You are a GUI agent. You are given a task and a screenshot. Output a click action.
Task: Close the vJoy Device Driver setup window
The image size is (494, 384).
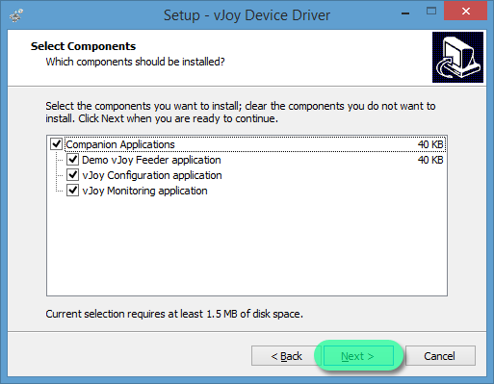466,12
